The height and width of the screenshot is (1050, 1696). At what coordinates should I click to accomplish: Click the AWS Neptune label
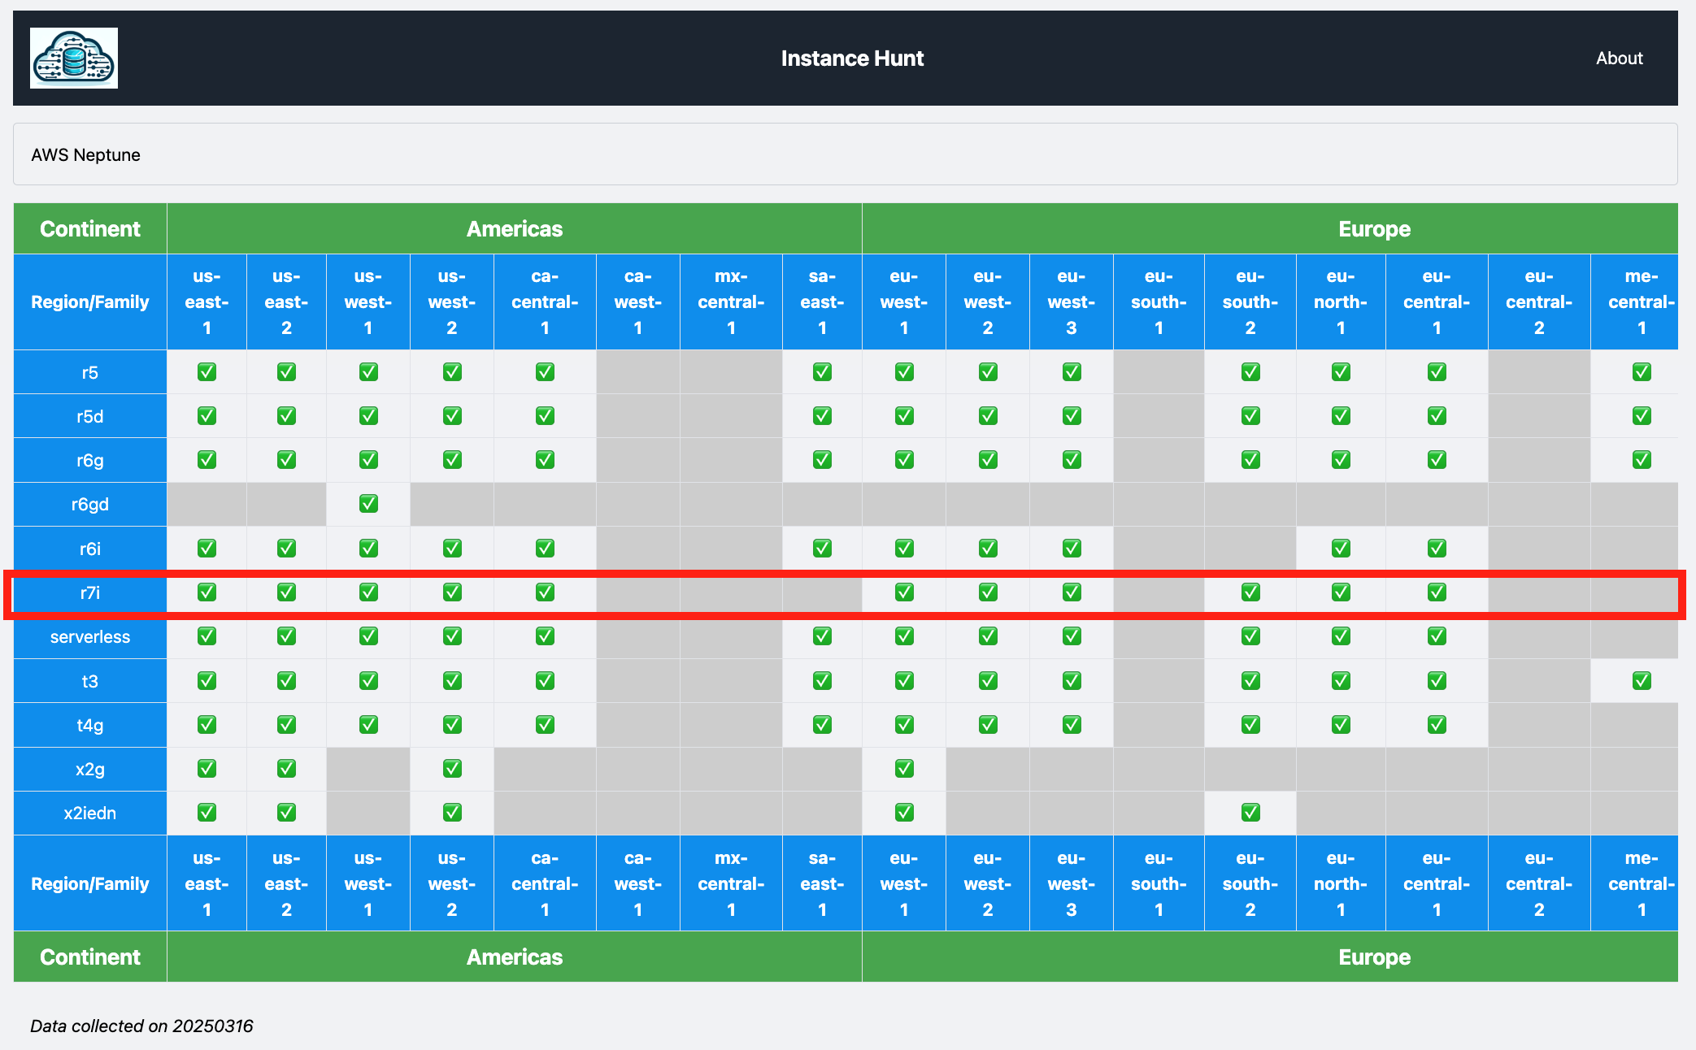[x=85, y=154]
